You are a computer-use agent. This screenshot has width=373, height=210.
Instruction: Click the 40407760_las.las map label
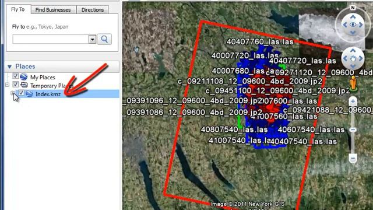point(260,42)
